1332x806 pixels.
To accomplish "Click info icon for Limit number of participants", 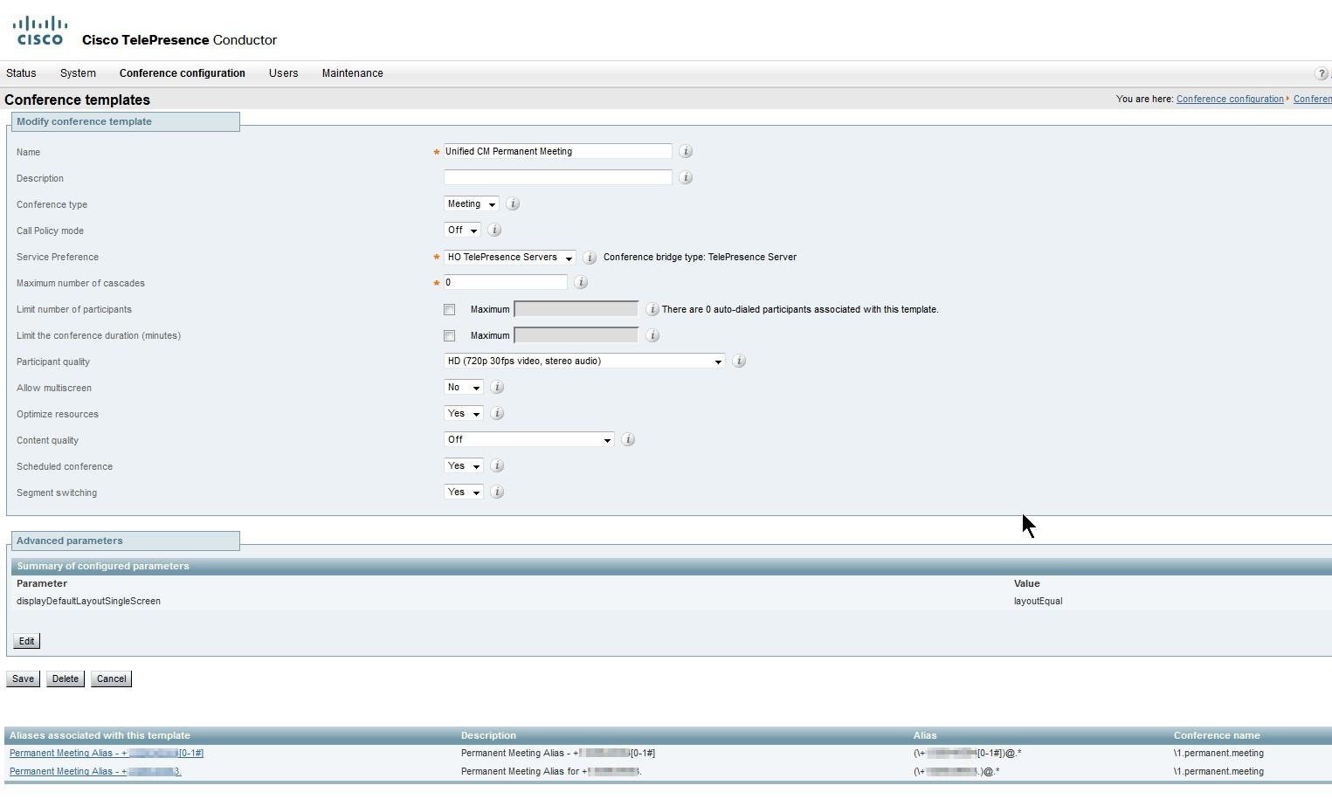I will pos(652,309).
